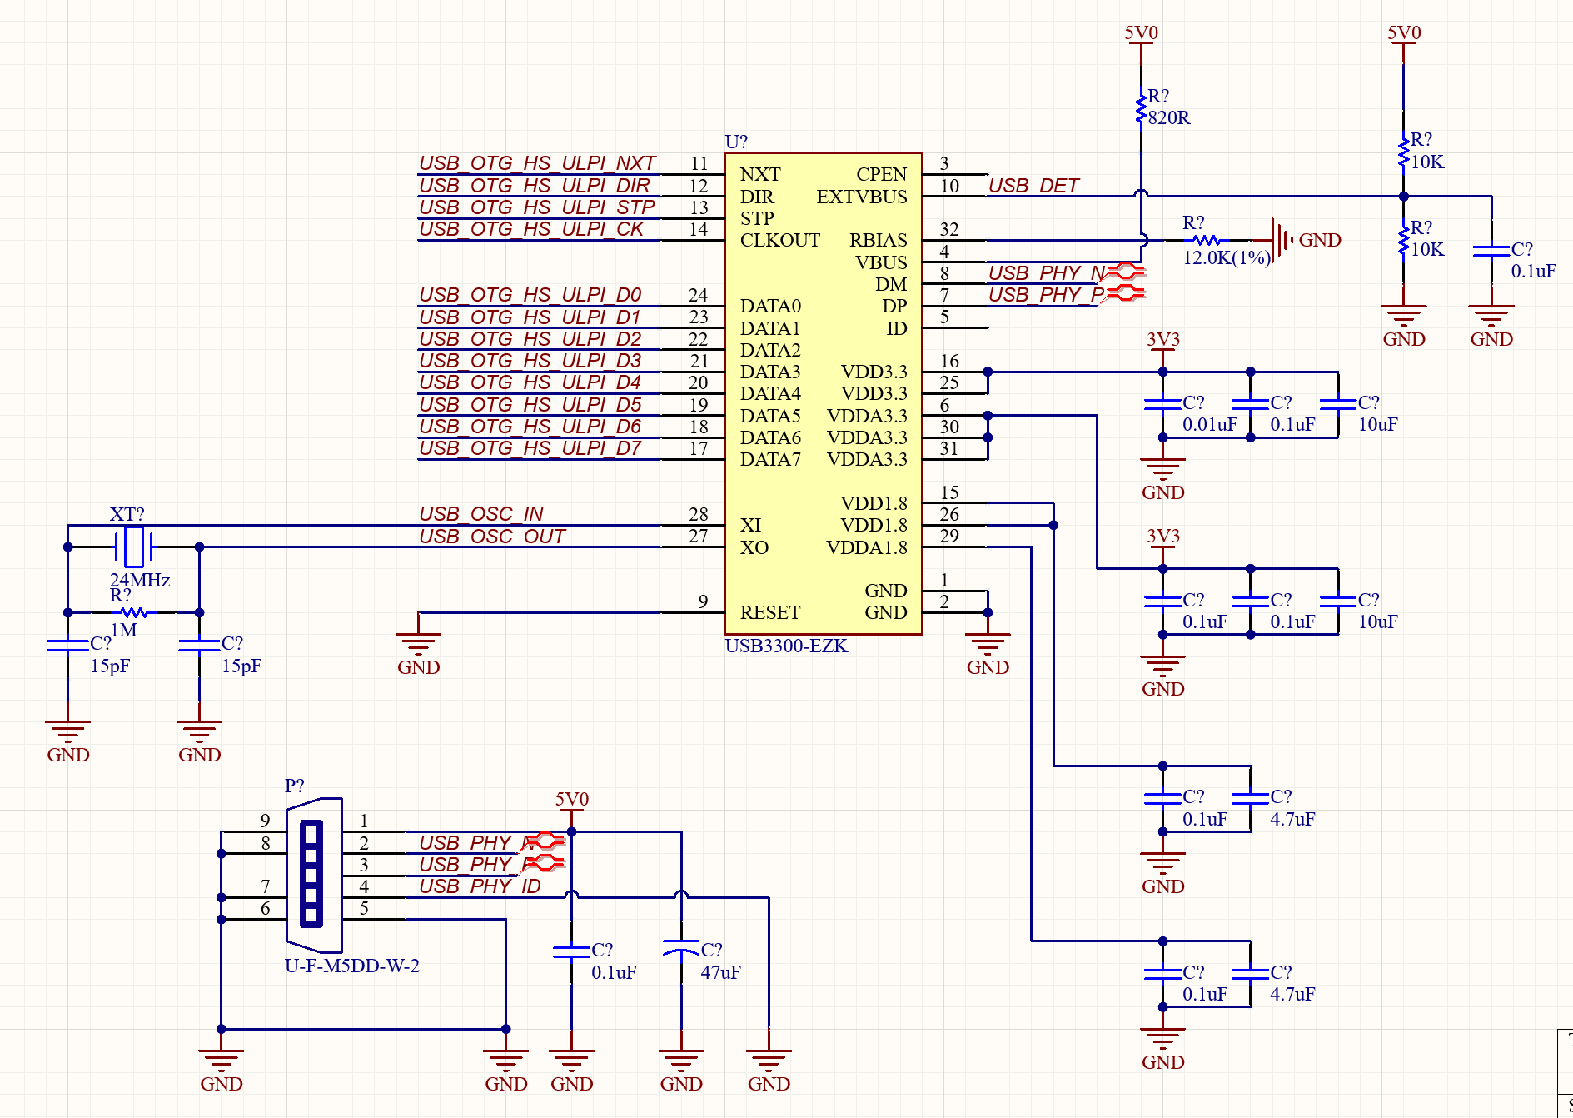Click the USB_DET net label
The width and height of the screenshot is (1573, 1118).
click(x=1033, y=185)
